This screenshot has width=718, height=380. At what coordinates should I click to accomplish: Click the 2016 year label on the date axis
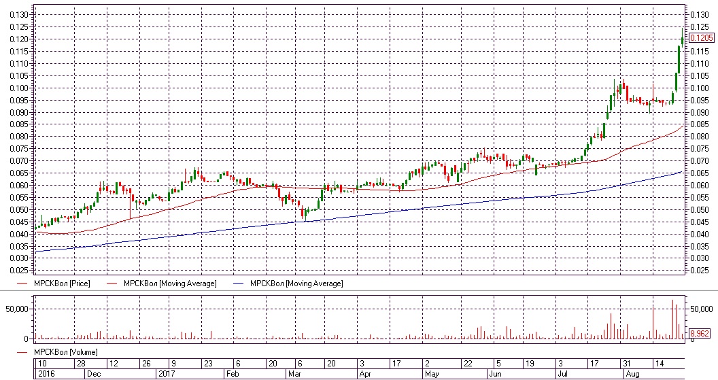46,374
